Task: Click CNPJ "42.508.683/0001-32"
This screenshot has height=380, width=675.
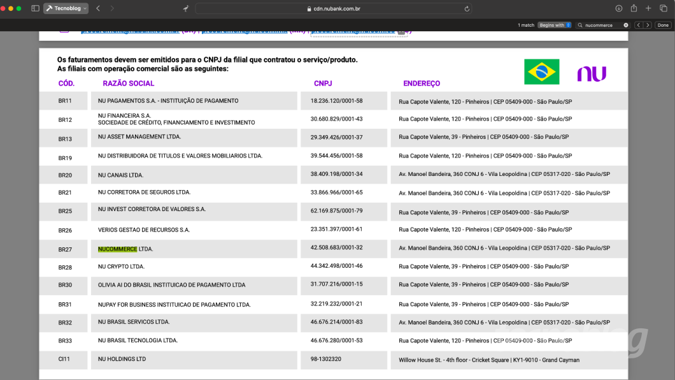Action: coord(337,248)
